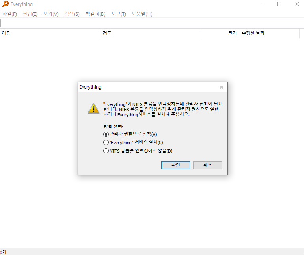304x255 pixels.
Task: Minimize the Everything main window
Action: coord(261,4)
